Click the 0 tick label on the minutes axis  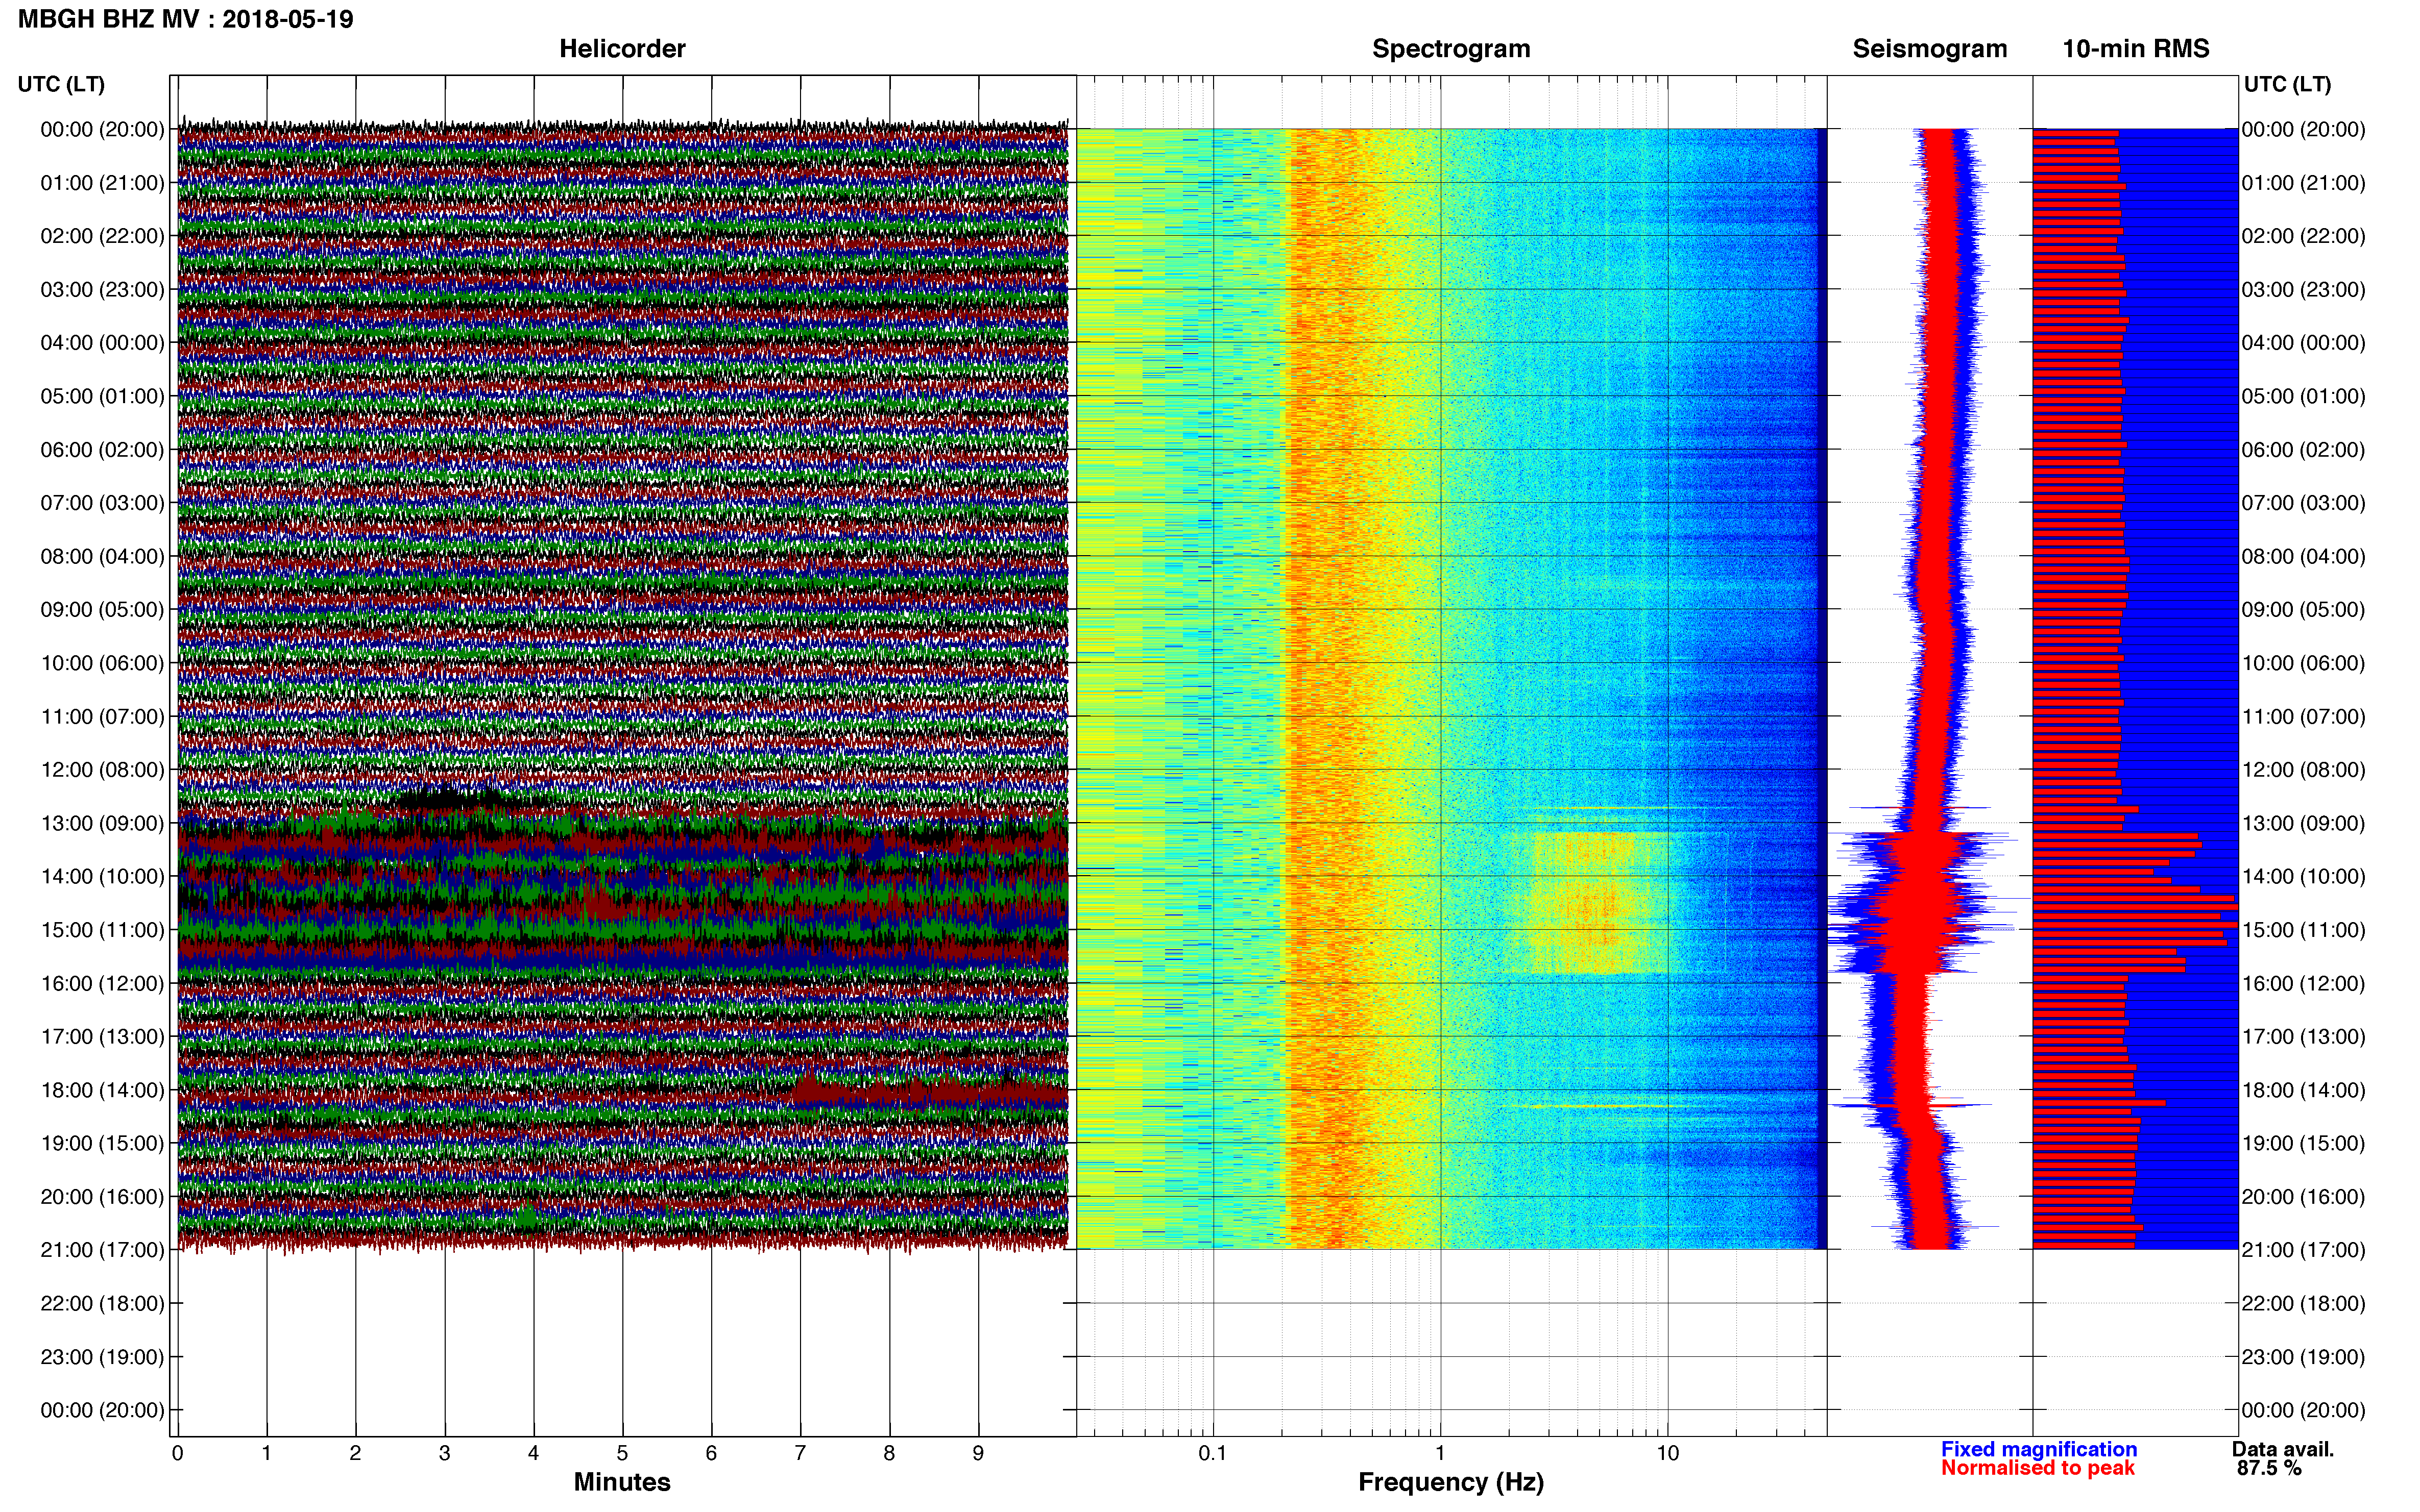tap(178, 1453)
